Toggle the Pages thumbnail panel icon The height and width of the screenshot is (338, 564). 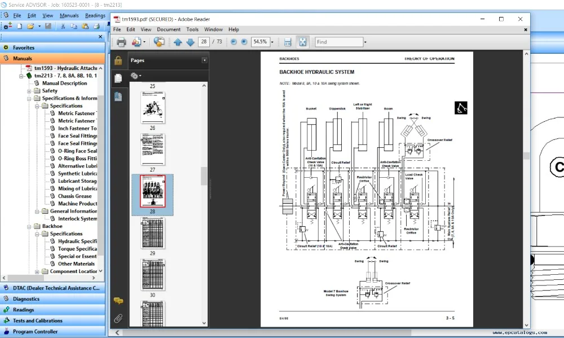click(x=118, y=78)
